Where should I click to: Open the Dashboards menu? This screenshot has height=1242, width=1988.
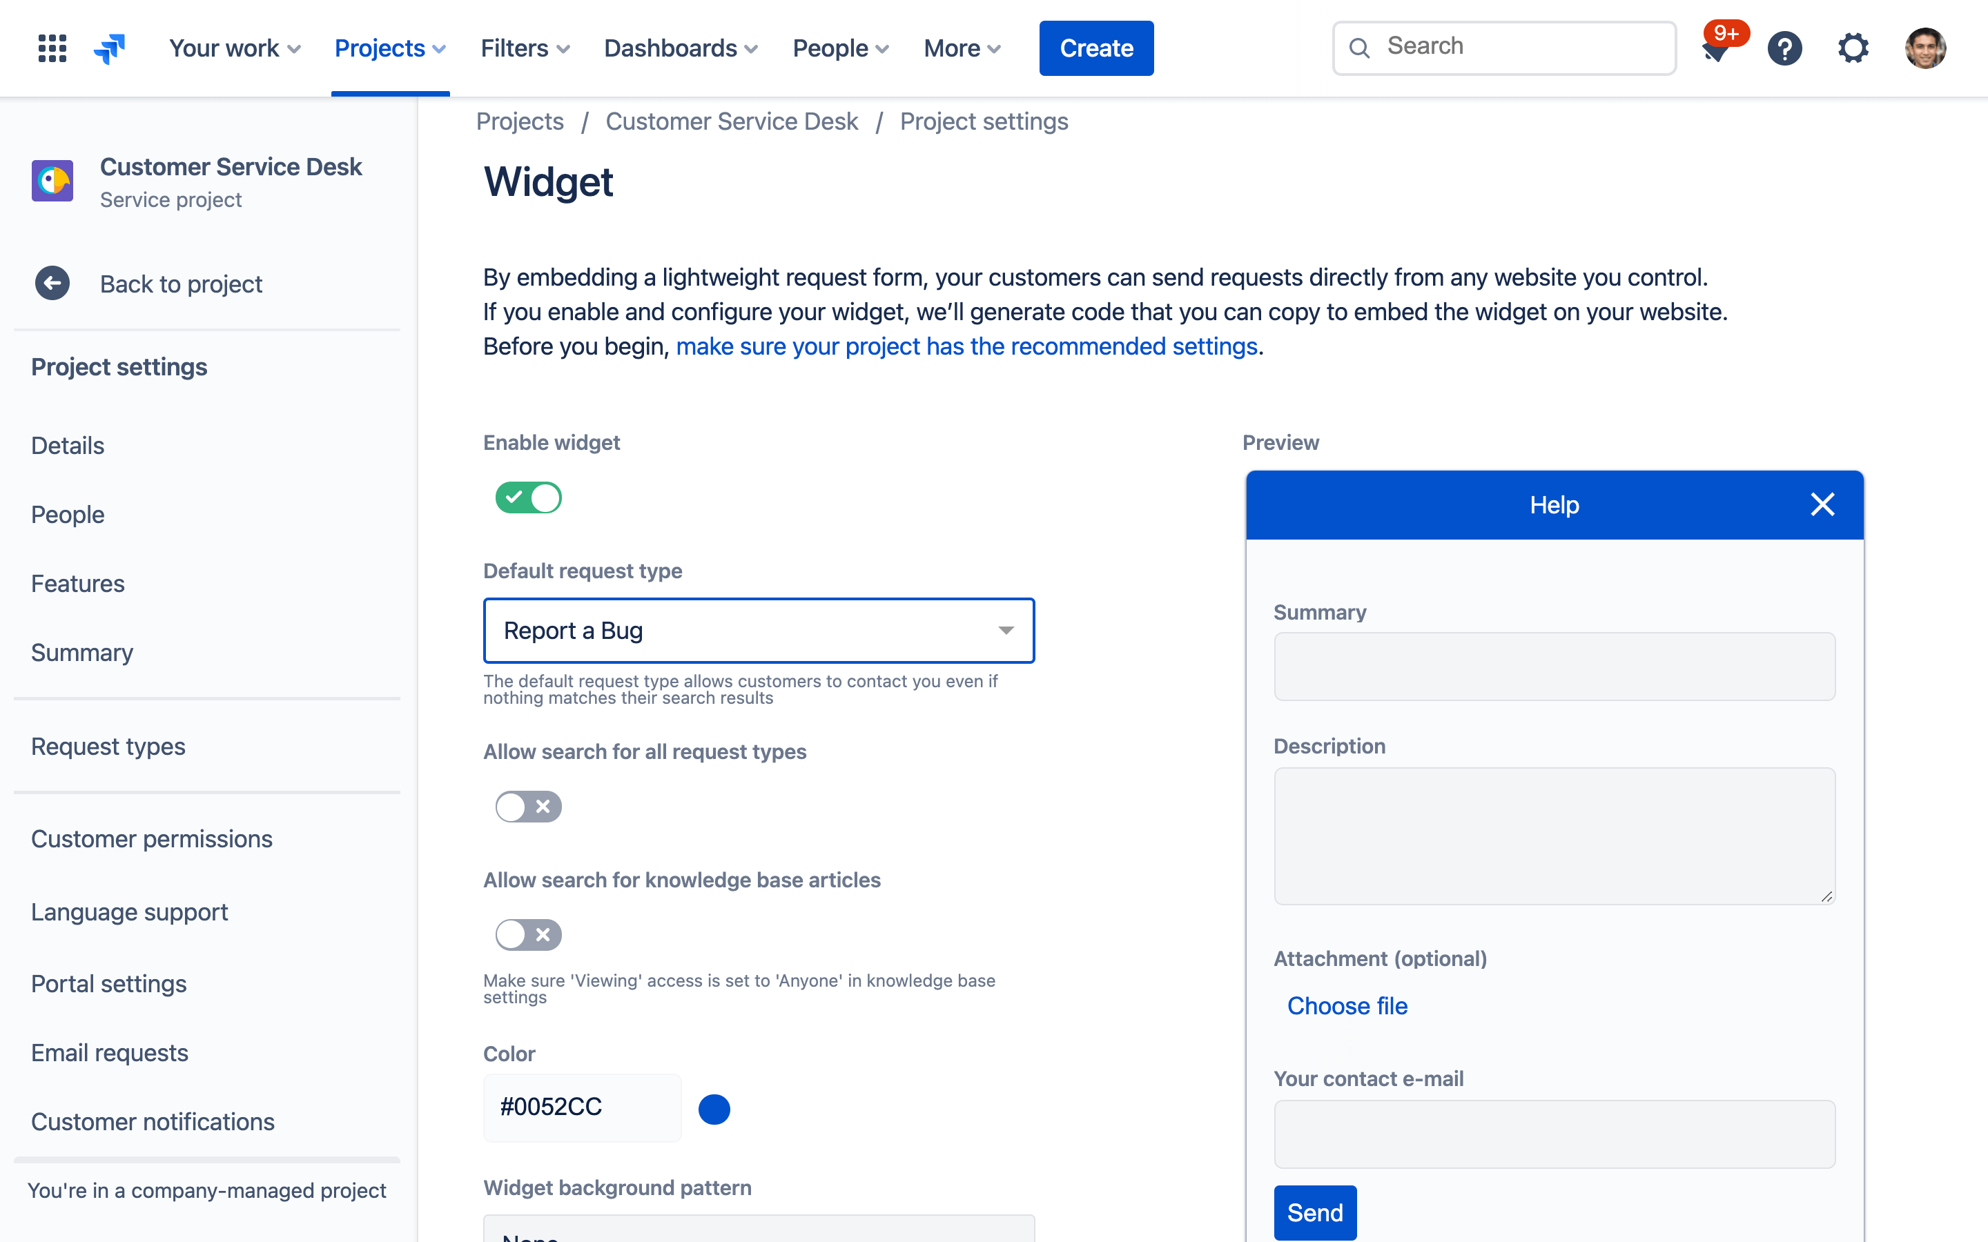680,48
